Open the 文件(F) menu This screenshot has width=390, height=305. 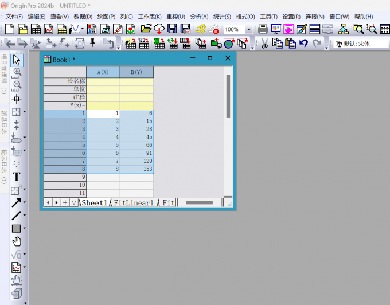[x=14, y=17]
